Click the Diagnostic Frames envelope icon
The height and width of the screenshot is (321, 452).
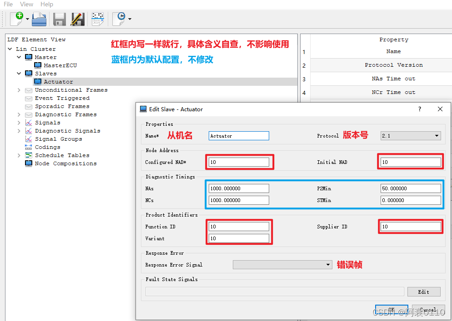(29, 114)
